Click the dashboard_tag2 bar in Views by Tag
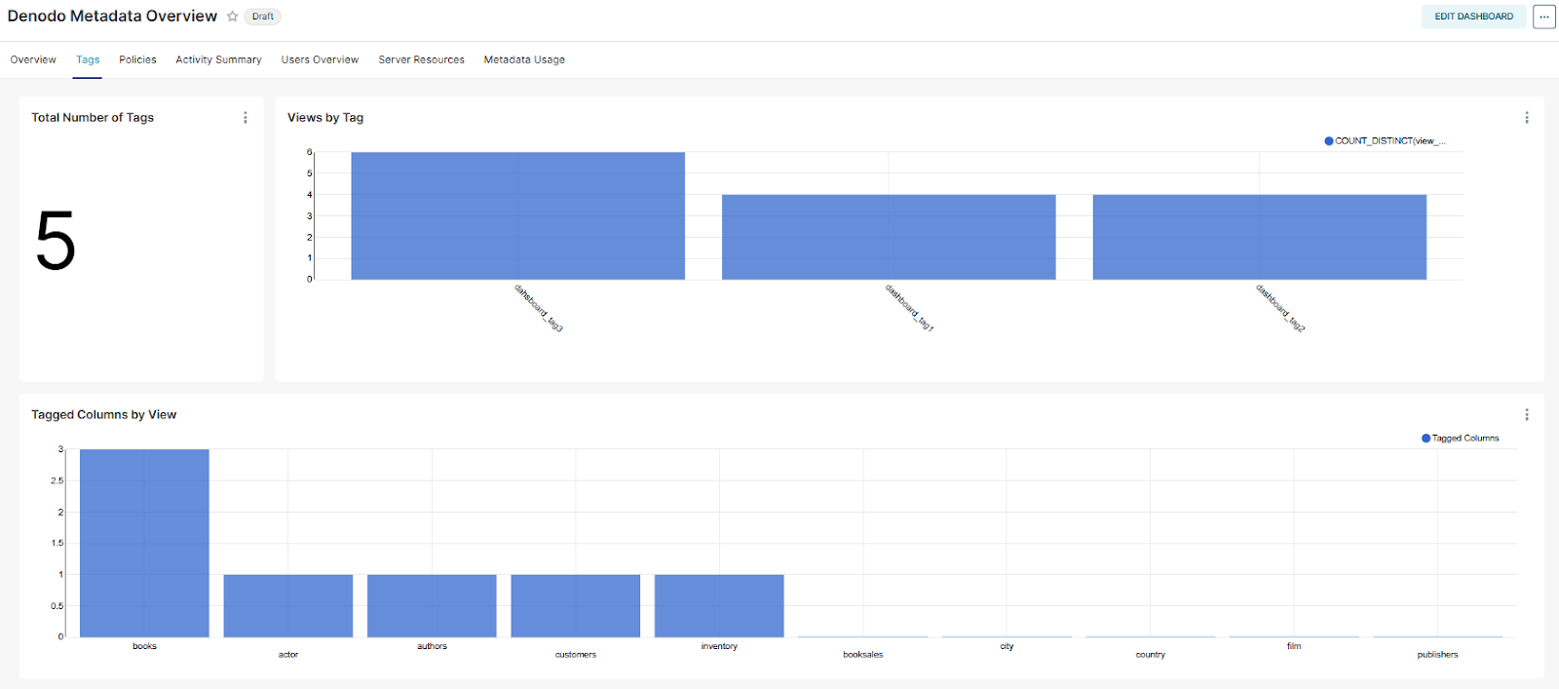 click(1259, 237)
